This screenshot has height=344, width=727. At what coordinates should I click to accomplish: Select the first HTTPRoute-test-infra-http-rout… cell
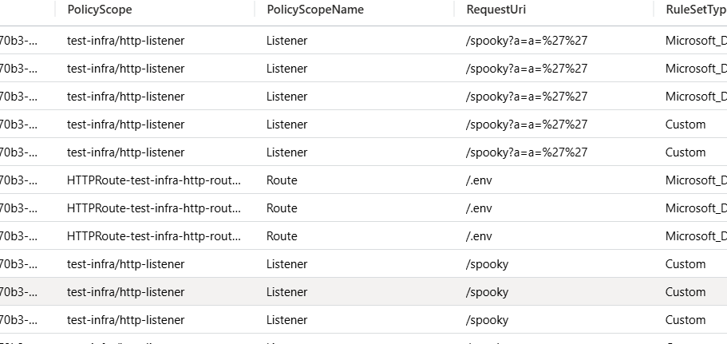tap(154, 180)
